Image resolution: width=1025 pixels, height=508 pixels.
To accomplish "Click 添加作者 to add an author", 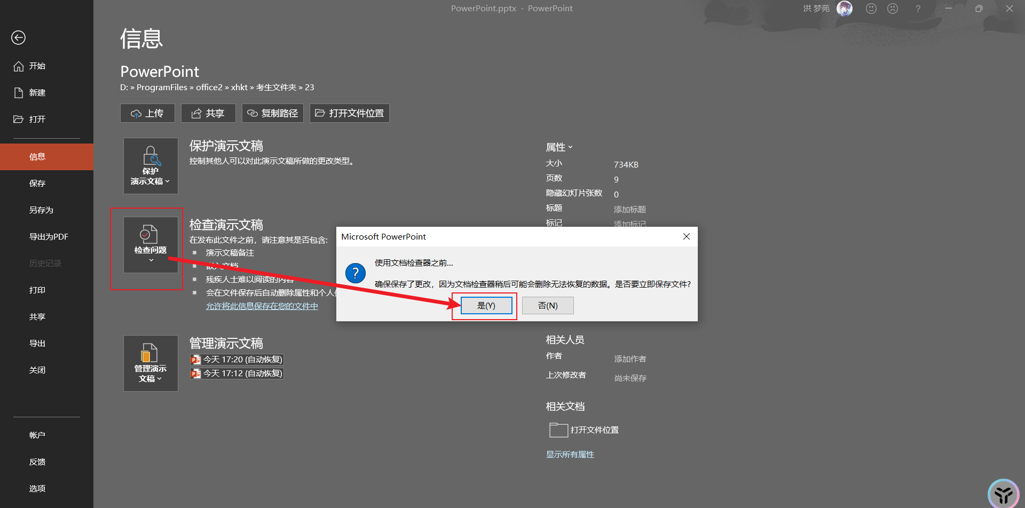I will [630, 359].
